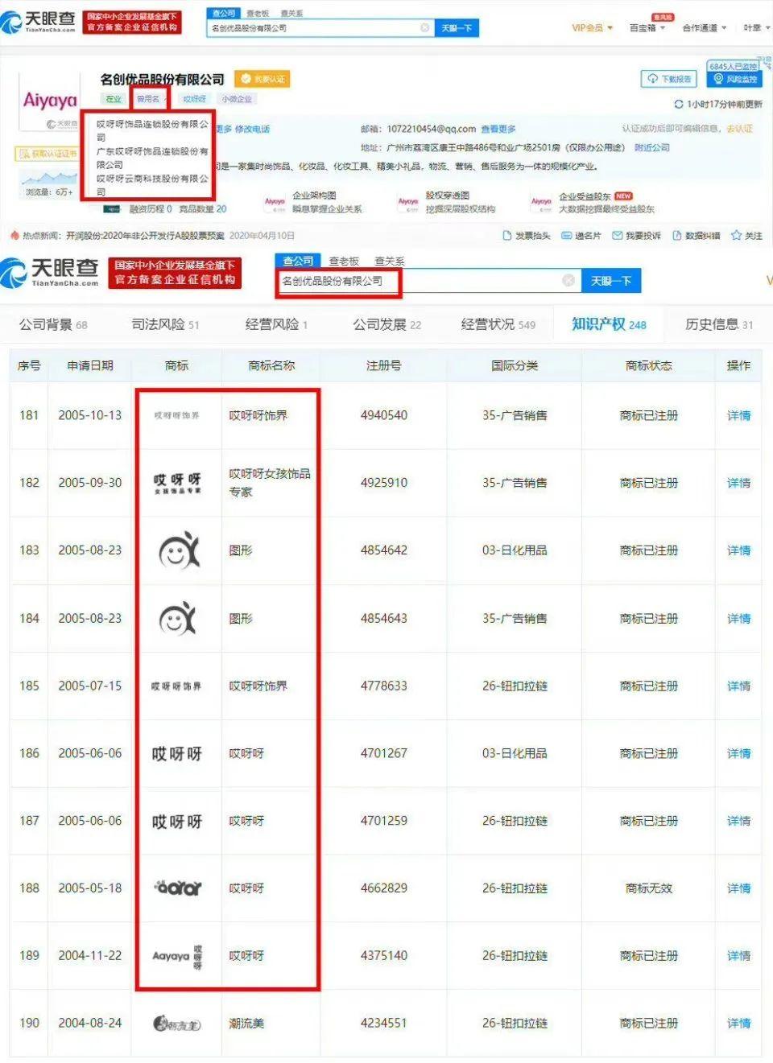Click the 小微企业 tag

point(237,99)
